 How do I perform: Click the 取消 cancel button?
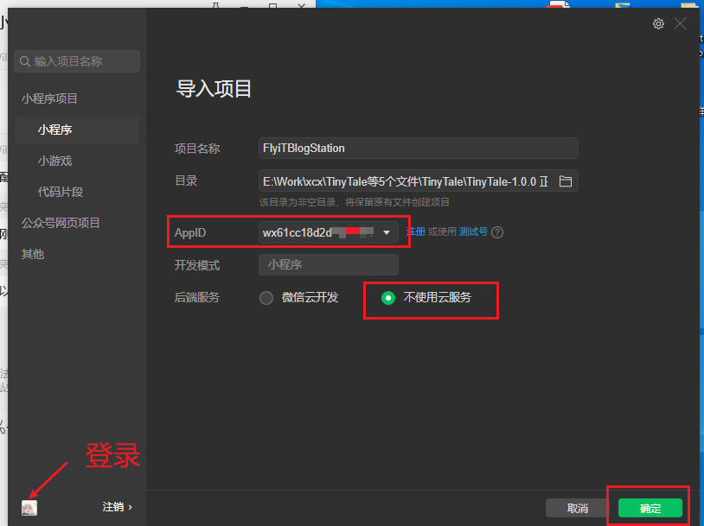(x=578, y=508)
